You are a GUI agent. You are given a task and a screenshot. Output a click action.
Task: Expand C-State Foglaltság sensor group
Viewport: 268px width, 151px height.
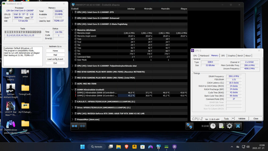click(72, 24)
